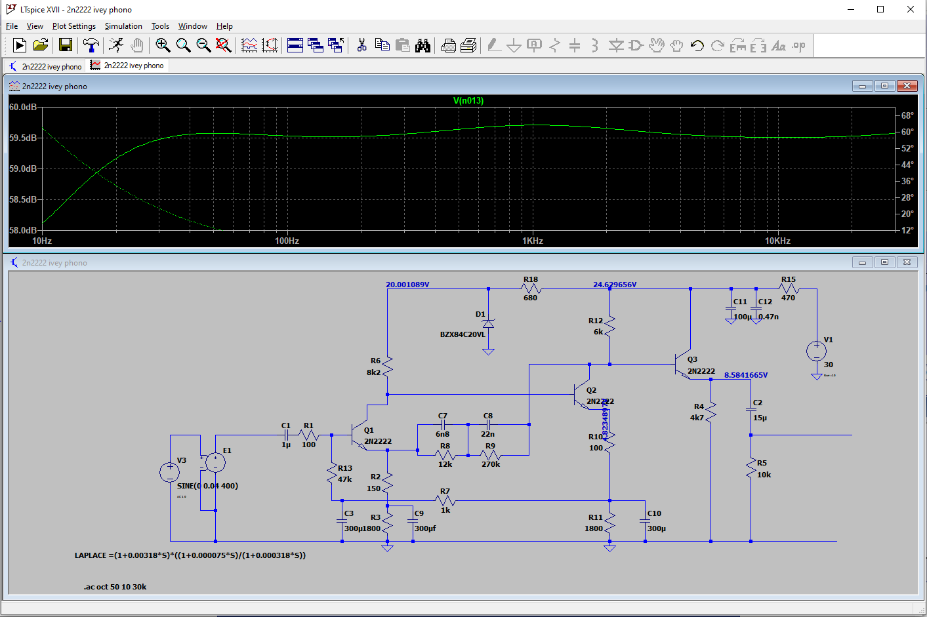Click the Mirror component icon
This screenshot has height=617, width=927.
click(758, 45)
